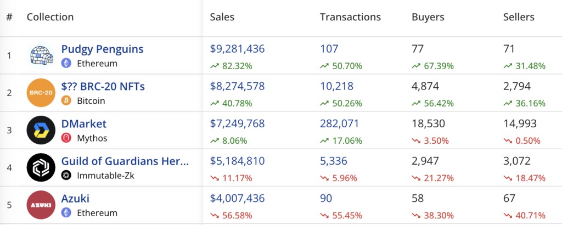Sort by the Sellers column header

coord(519,17)
